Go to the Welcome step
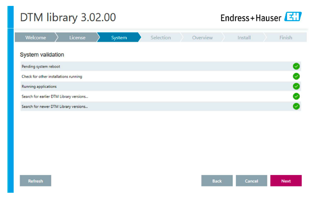This screenshot has width=319, height=205. point(35,37)
